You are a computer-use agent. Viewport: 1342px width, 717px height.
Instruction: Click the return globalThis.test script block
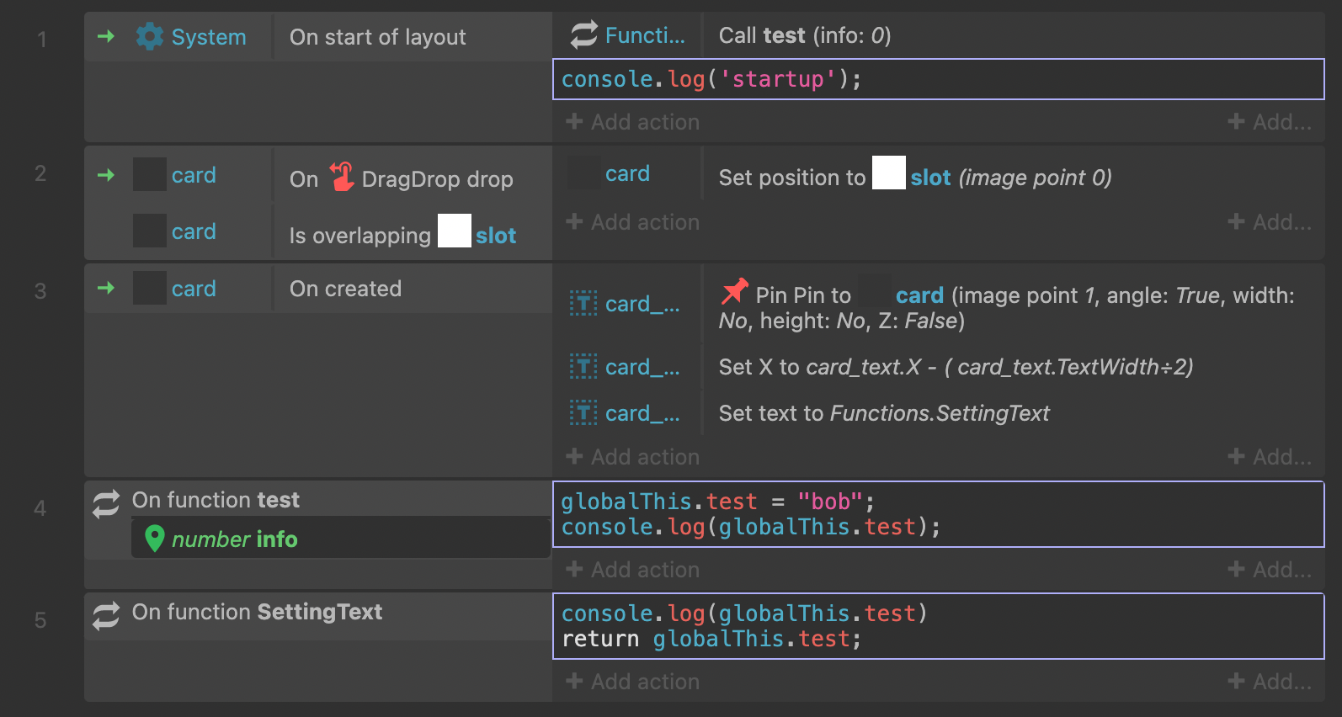click(939, 626)
